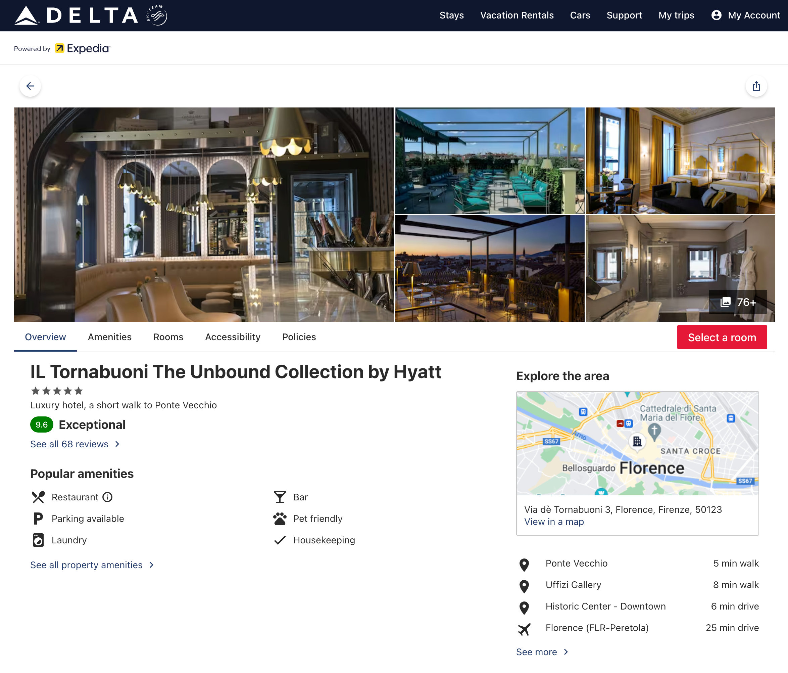Click the back arrow button
This screenshot has width=788, height=673.
[x=30, y=86]
